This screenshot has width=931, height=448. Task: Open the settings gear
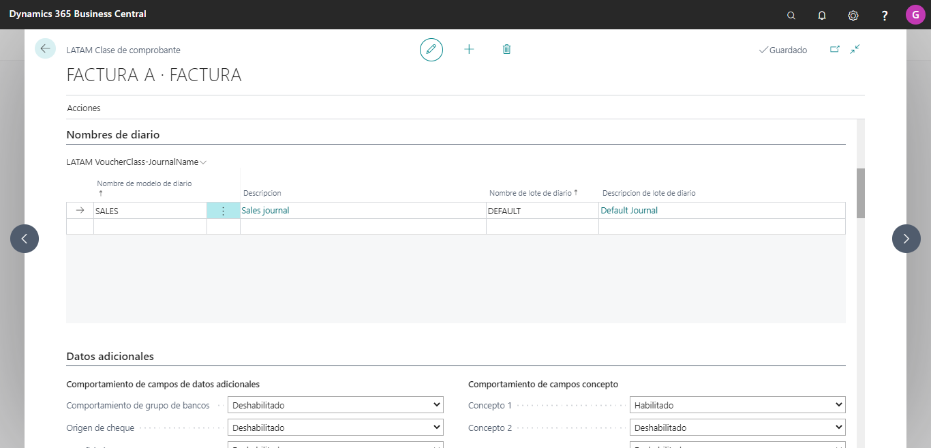point(853,15)
